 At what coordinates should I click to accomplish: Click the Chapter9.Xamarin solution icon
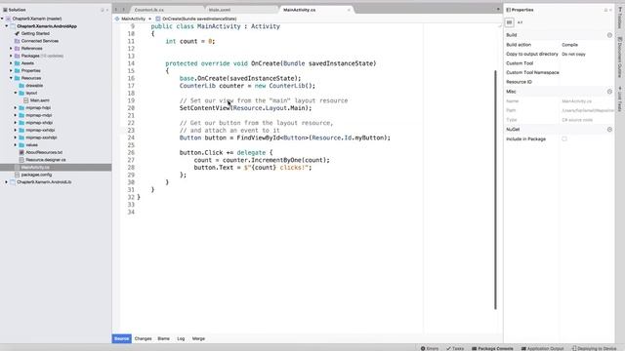8,19
